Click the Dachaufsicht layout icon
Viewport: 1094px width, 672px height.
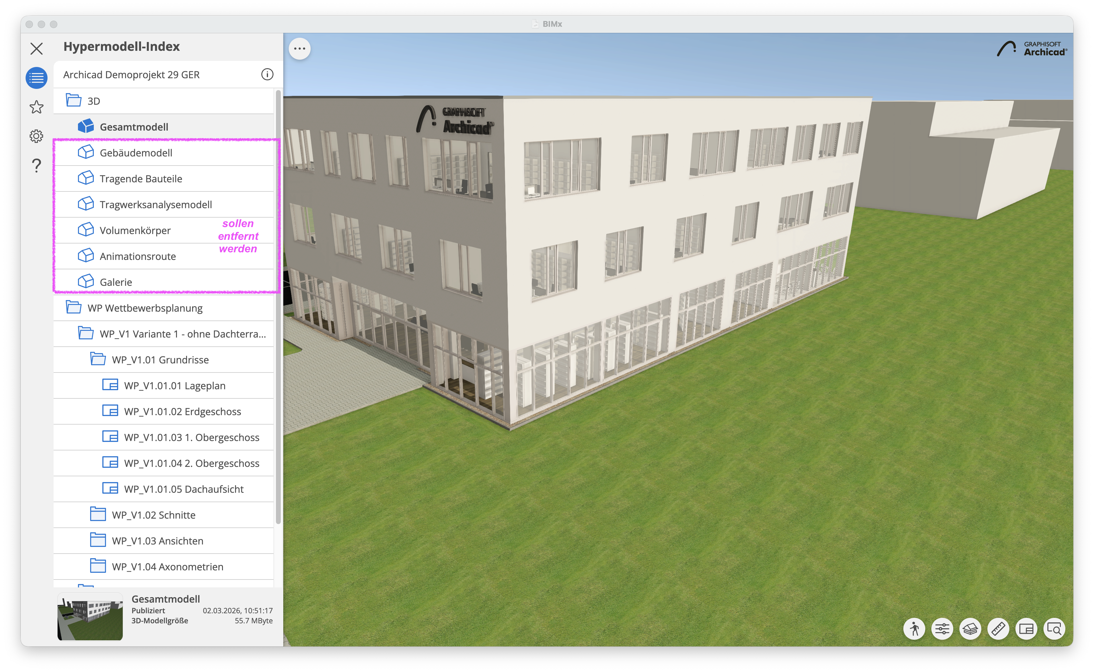(110, 488)
